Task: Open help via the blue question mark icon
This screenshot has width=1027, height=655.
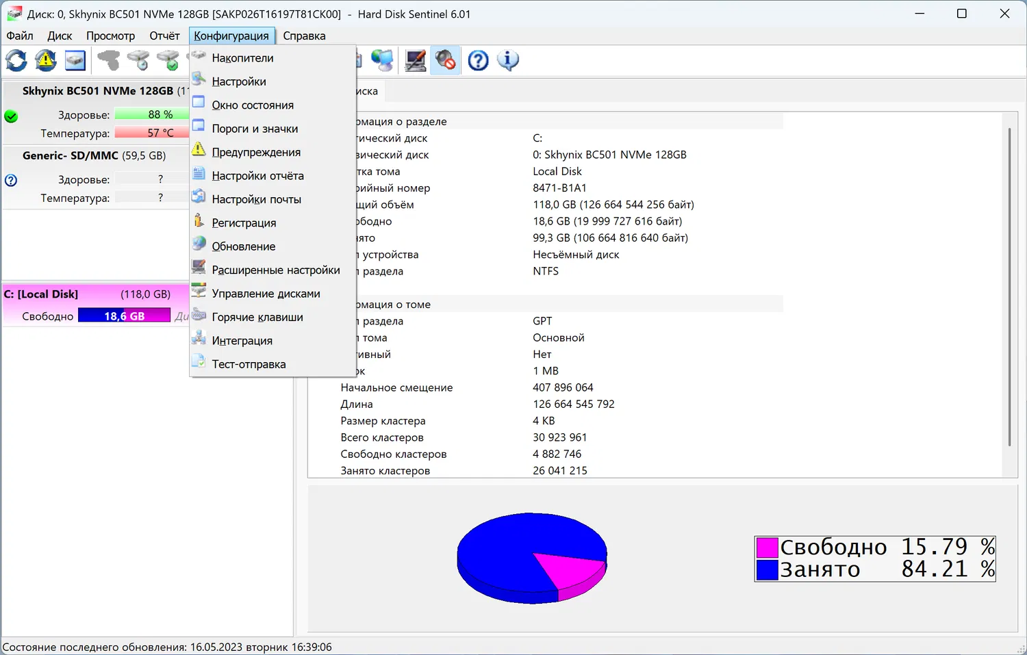Action: click(x=478, y=60)
